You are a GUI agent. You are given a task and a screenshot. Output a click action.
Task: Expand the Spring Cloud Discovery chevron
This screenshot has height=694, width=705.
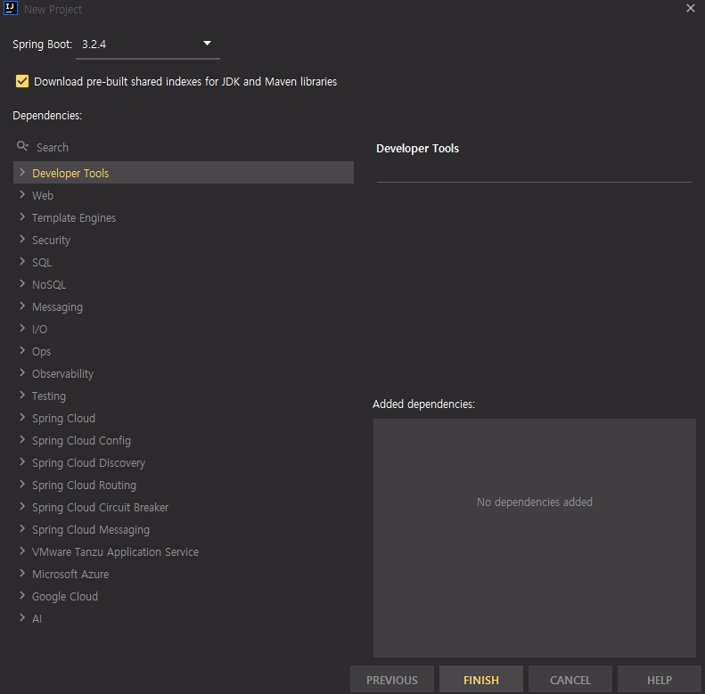tap(22, 462)
